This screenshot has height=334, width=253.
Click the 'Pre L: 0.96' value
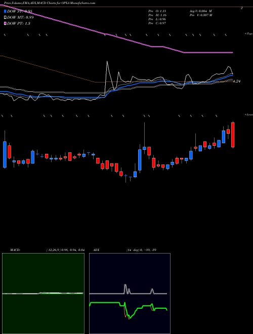click(157, 19)
